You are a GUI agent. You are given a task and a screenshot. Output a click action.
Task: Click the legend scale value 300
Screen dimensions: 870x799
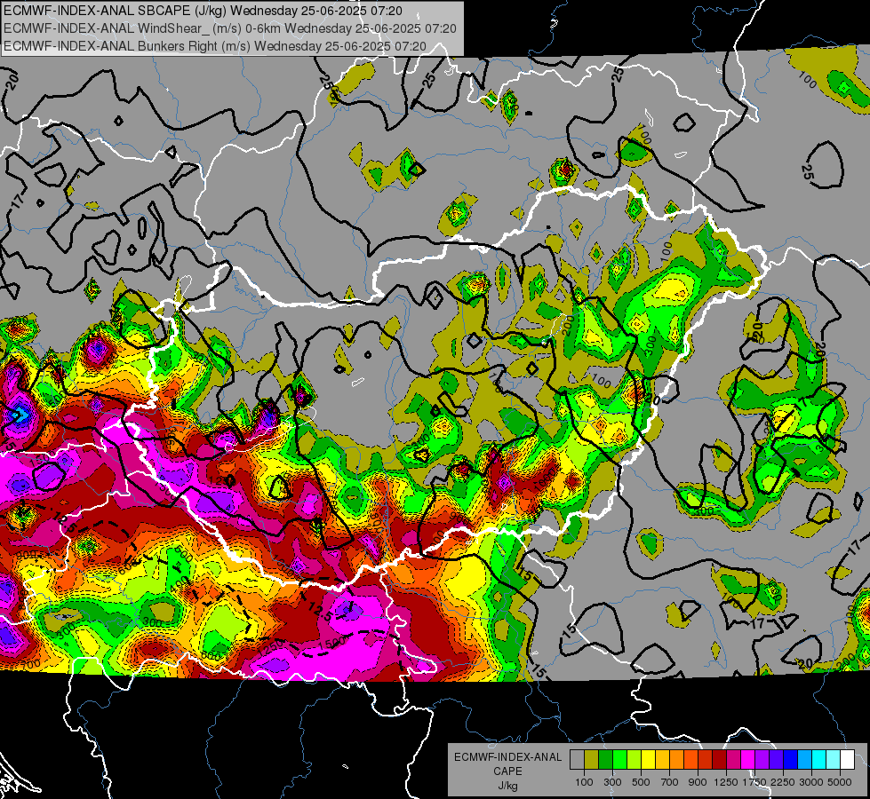click(612, 782)
